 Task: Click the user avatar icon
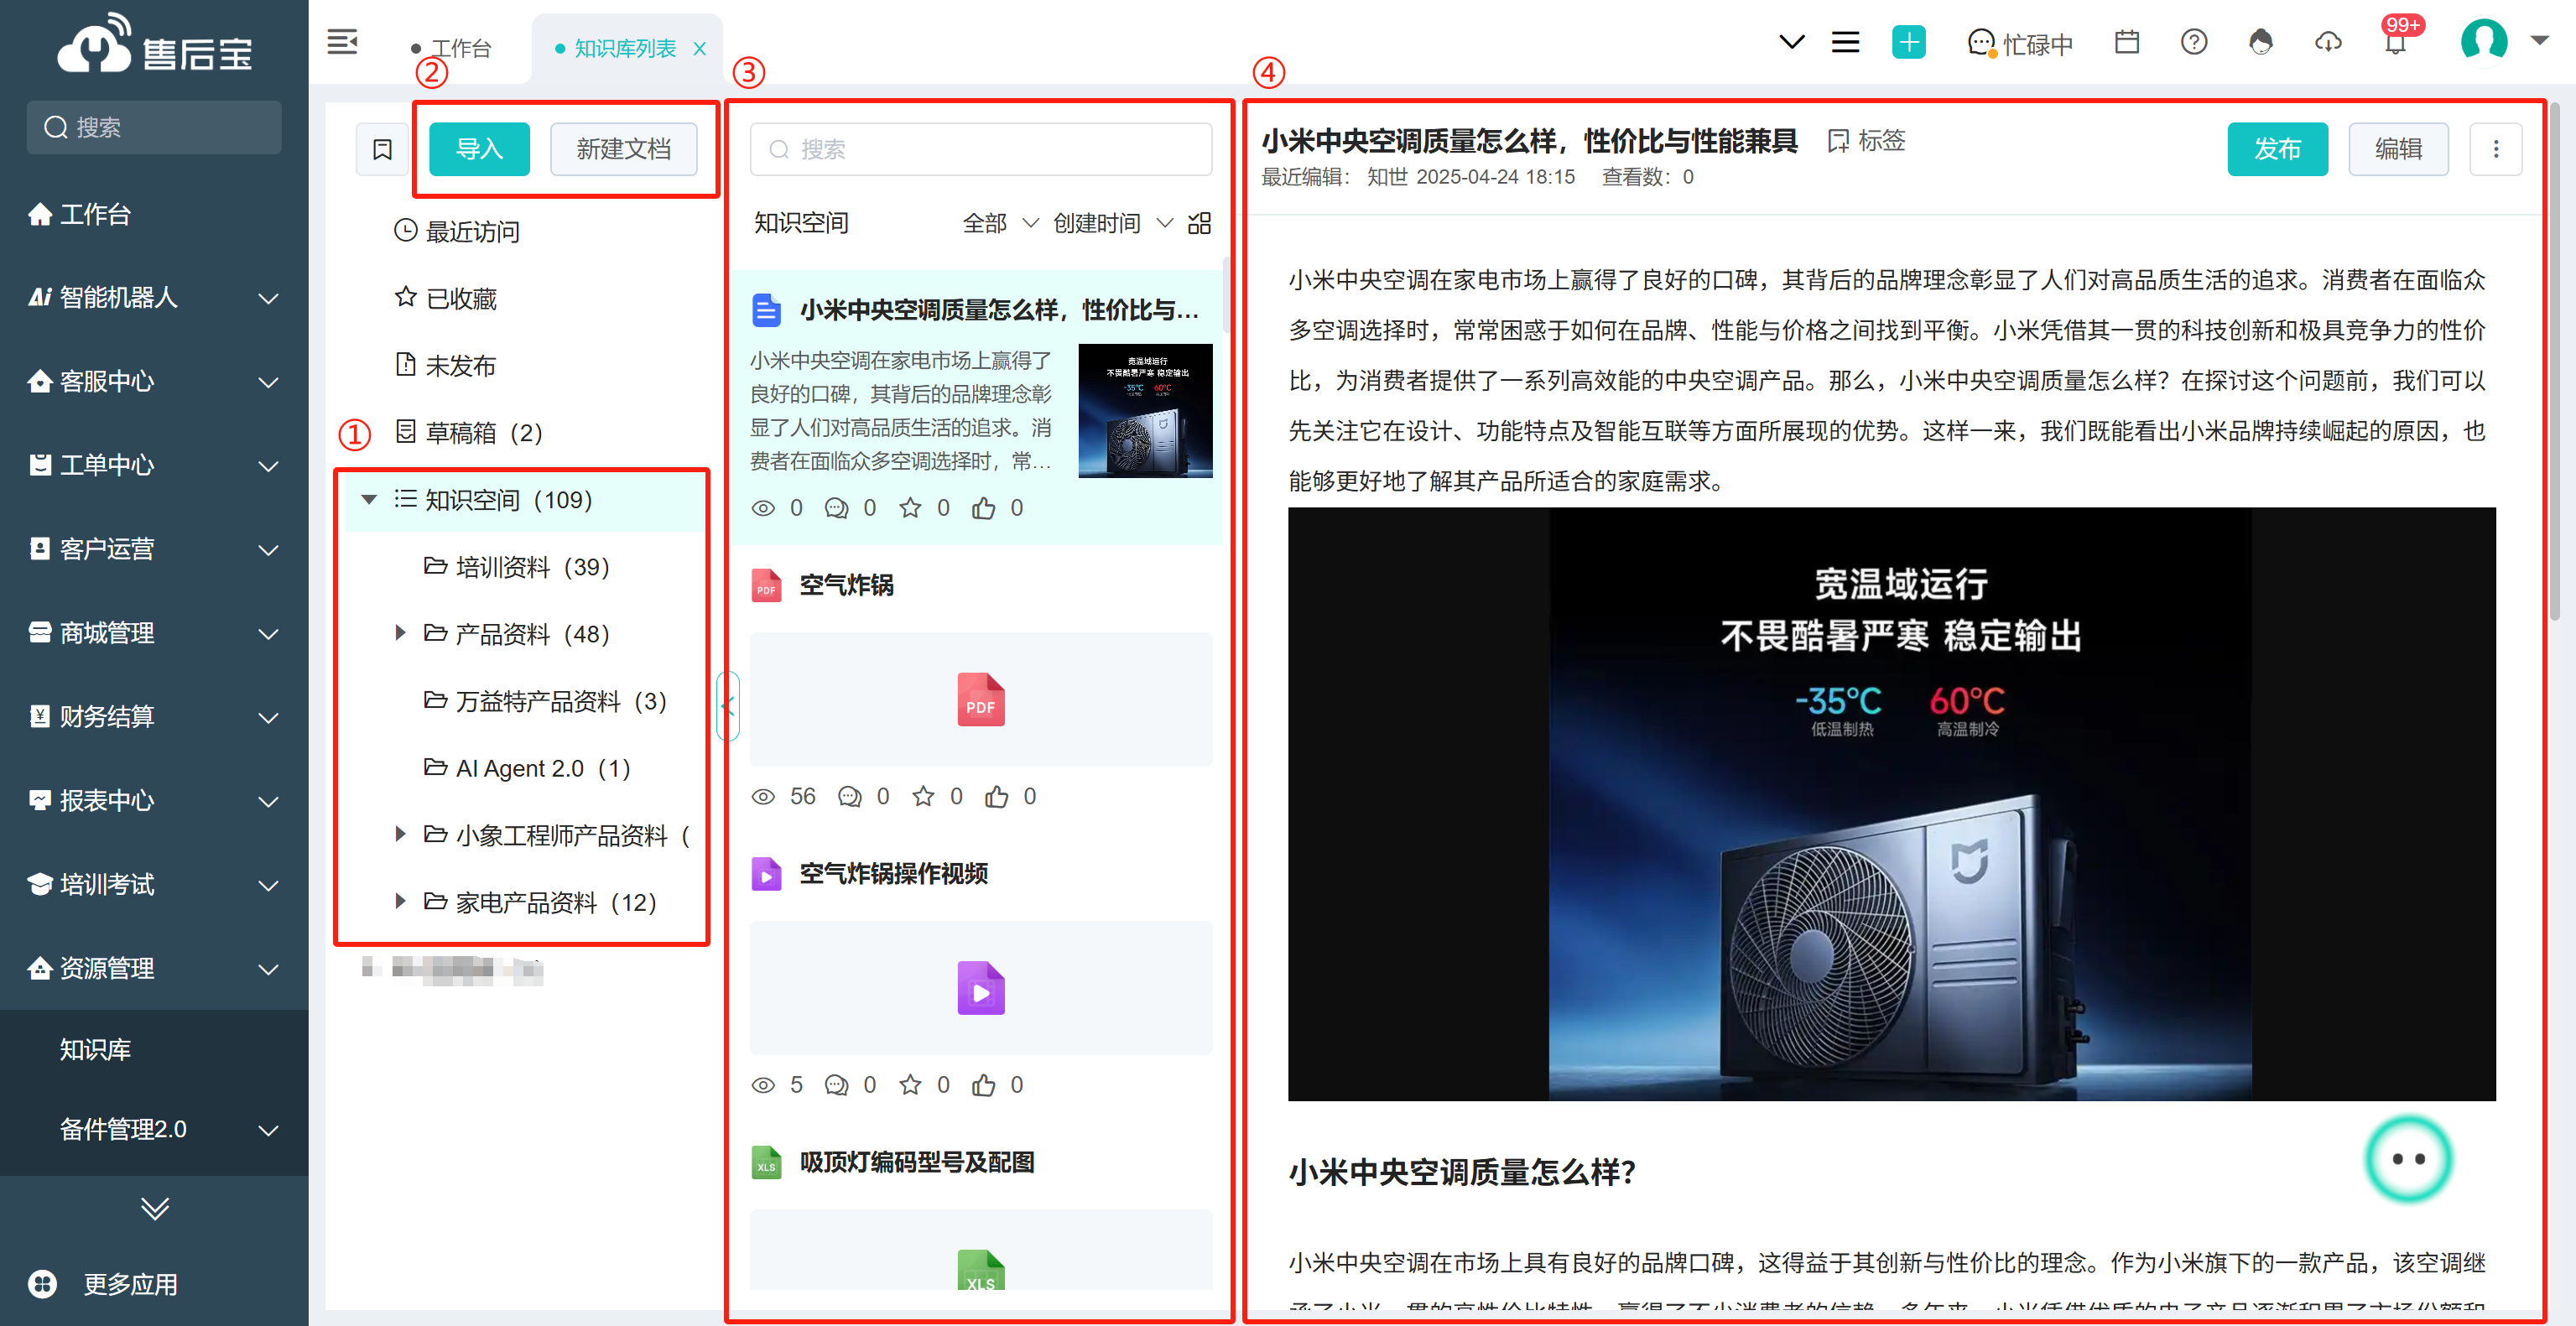2484,41
